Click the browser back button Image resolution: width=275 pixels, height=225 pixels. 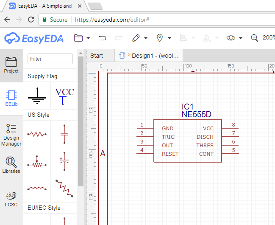[x=7, y=20]
